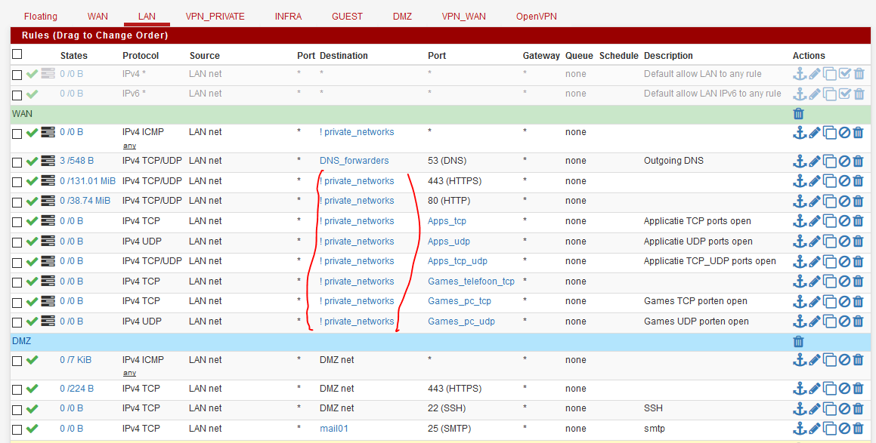Viewport: 876px width, 443px height.
Task: Click the "Rules (Drag to Change Order)" heading
Action: click(95, 35)
